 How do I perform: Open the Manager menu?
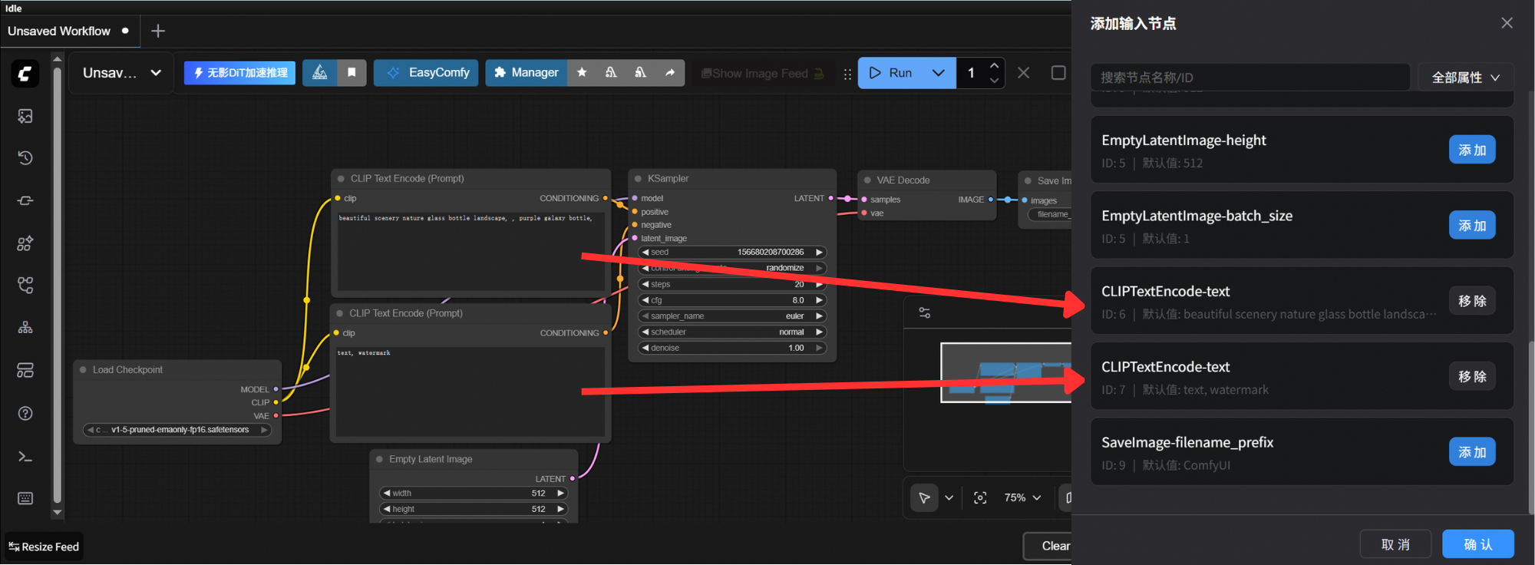tap(527, 72)
